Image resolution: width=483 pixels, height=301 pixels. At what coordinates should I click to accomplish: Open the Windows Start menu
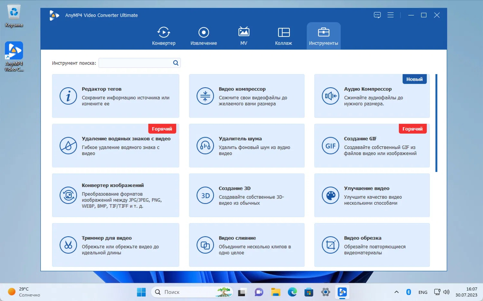point(141,292)
